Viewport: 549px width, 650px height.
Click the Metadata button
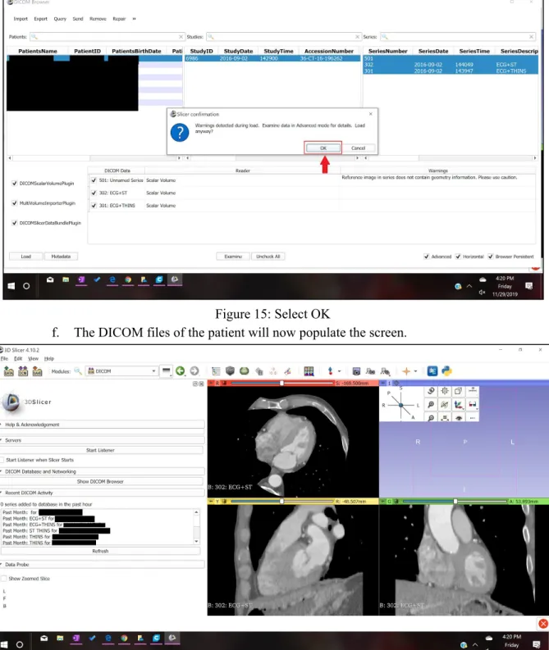pos(61,257)
